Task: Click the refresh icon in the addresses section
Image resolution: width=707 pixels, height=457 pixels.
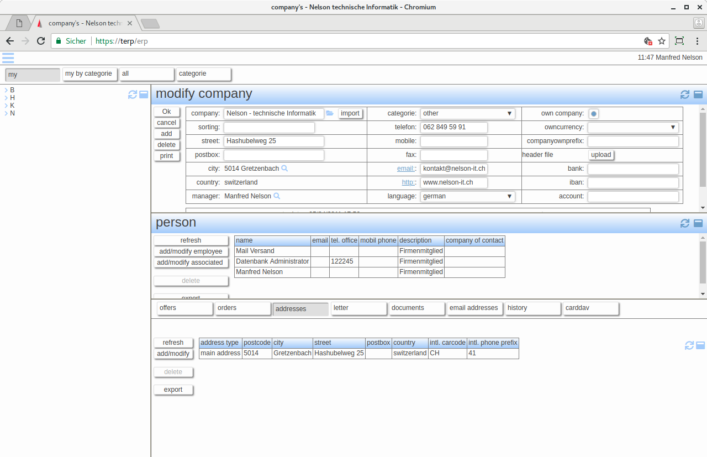Action: (x=689, y=345)
